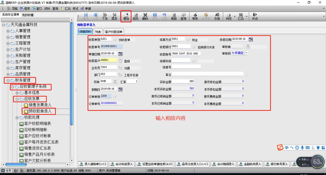The image size is (326, 175).
Task: Delete the record with 删除 icon
Action: tap(145, 17)
